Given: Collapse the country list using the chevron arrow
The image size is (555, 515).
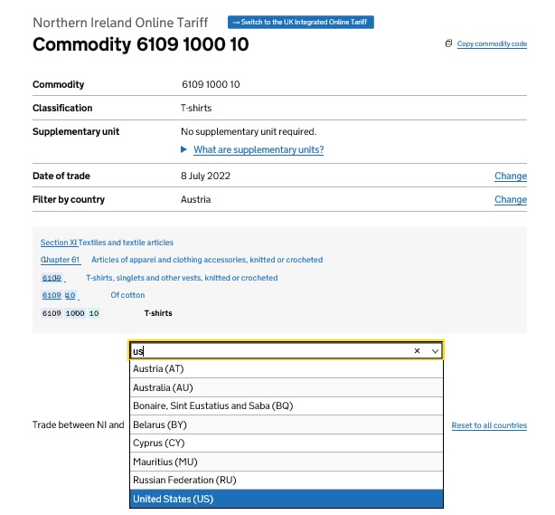Looking at the screenshot, I should click(435, 350).
